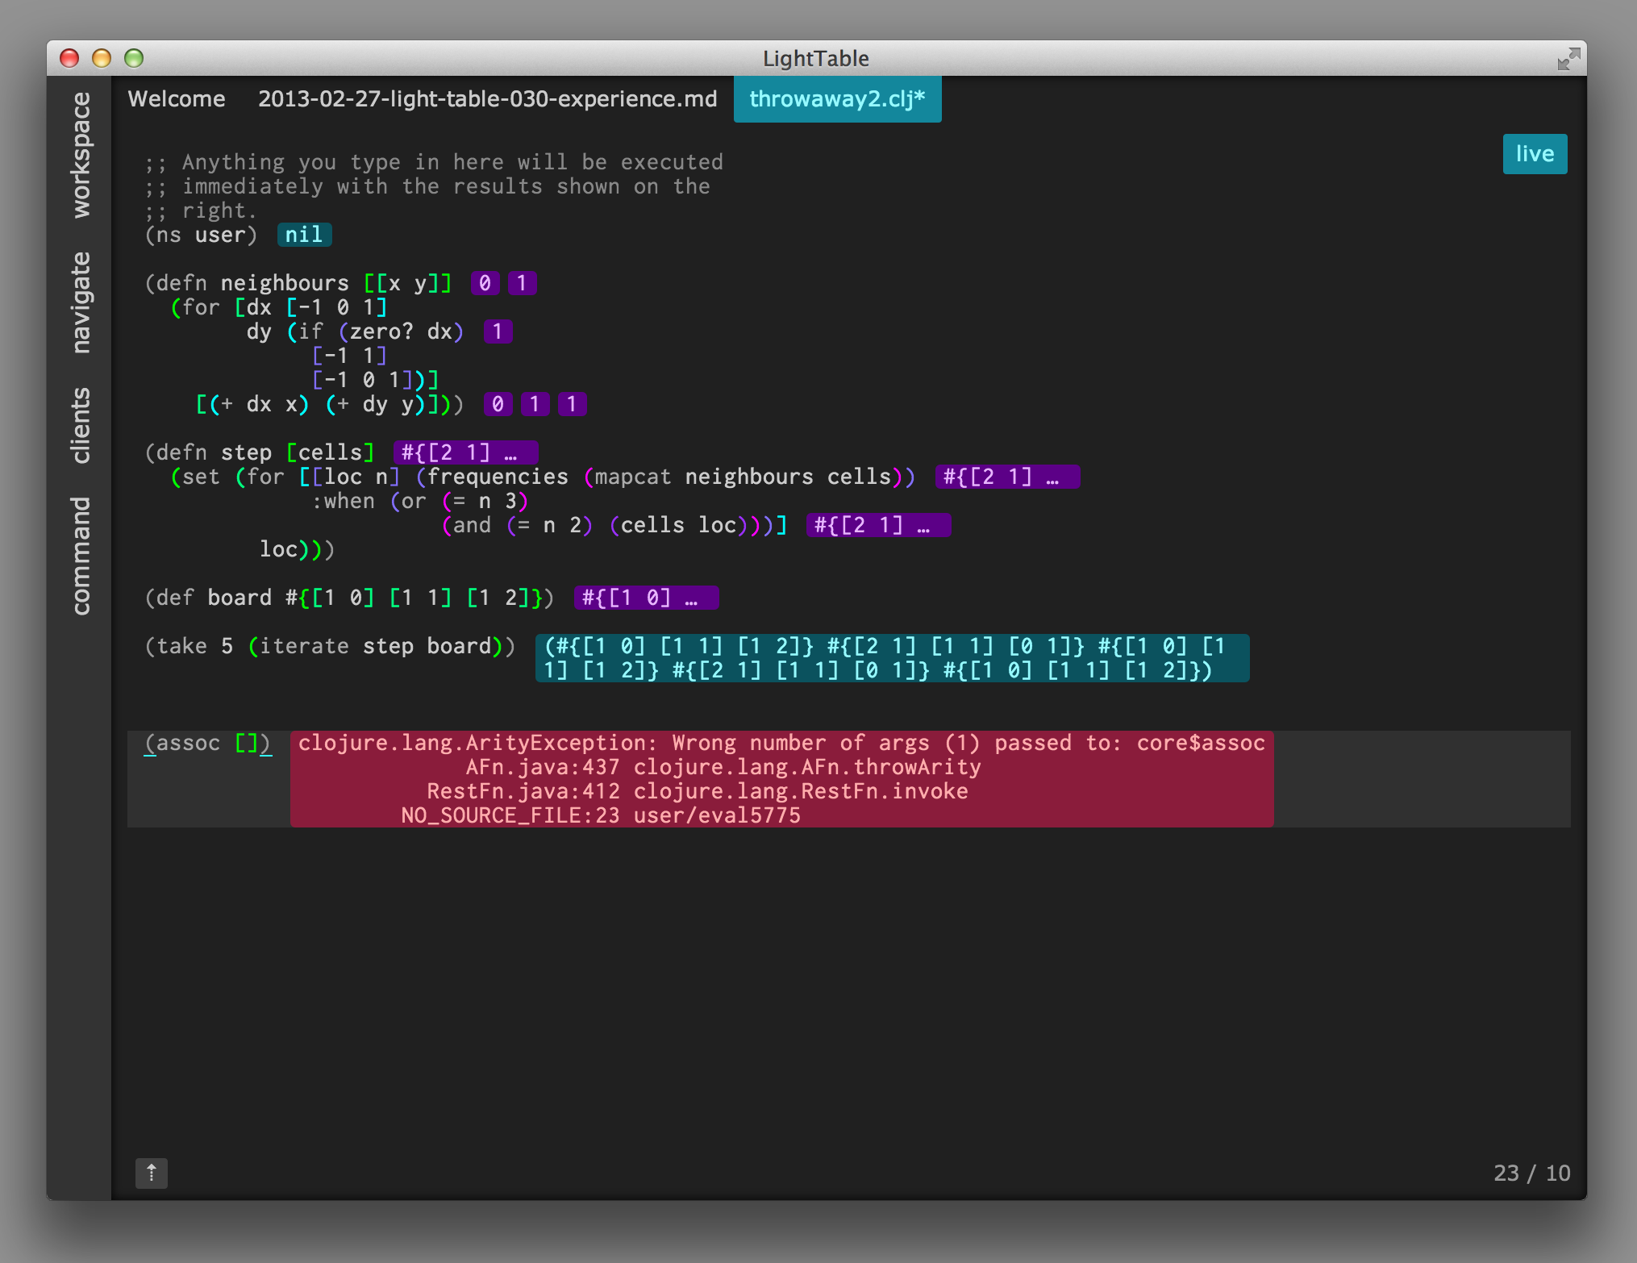This screenshot has height=1263, width=1637.
Task: Open the command sidebar panel
Action: click(81, 556)
